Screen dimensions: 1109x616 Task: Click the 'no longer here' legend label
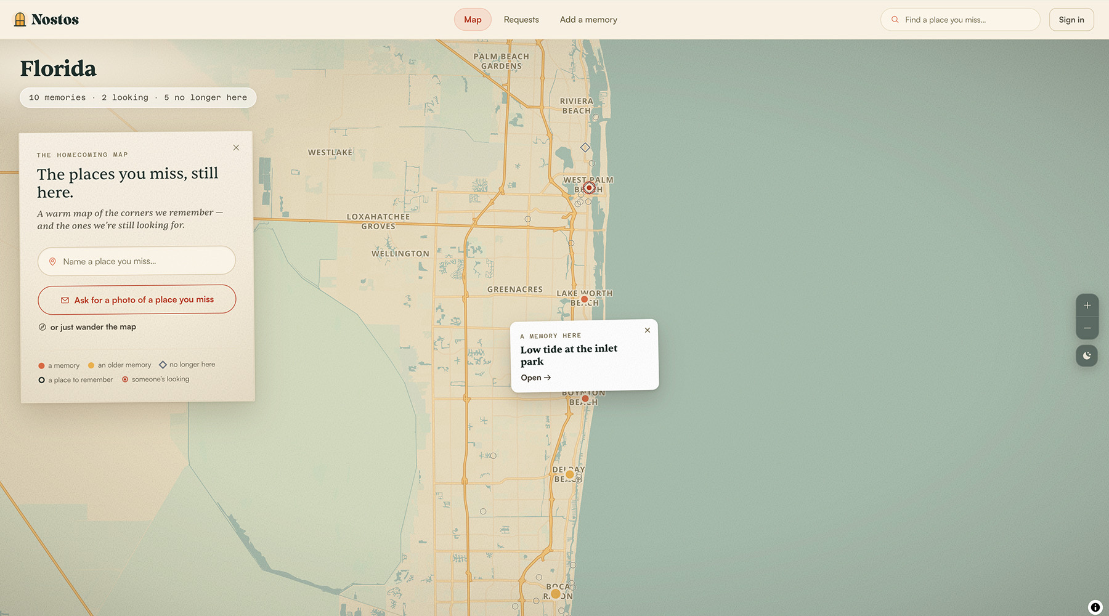pyautogui.click(x=192, y=365)
